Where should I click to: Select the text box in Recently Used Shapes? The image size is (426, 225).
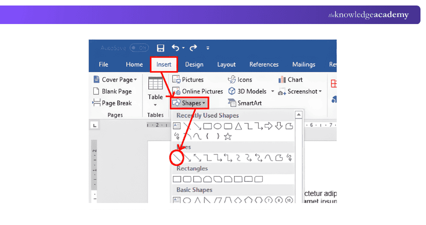coord(176,126)
